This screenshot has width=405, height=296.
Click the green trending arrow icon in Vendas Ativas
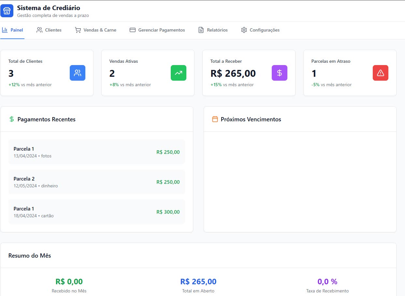[179, 73]
